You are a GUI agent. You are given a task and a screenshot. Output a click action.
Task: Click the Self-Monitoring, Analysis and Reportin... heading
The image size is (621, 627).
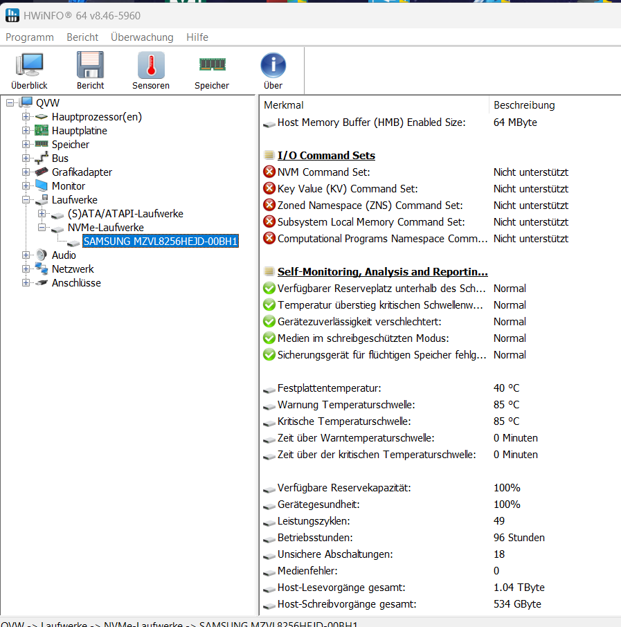point(383,271)
